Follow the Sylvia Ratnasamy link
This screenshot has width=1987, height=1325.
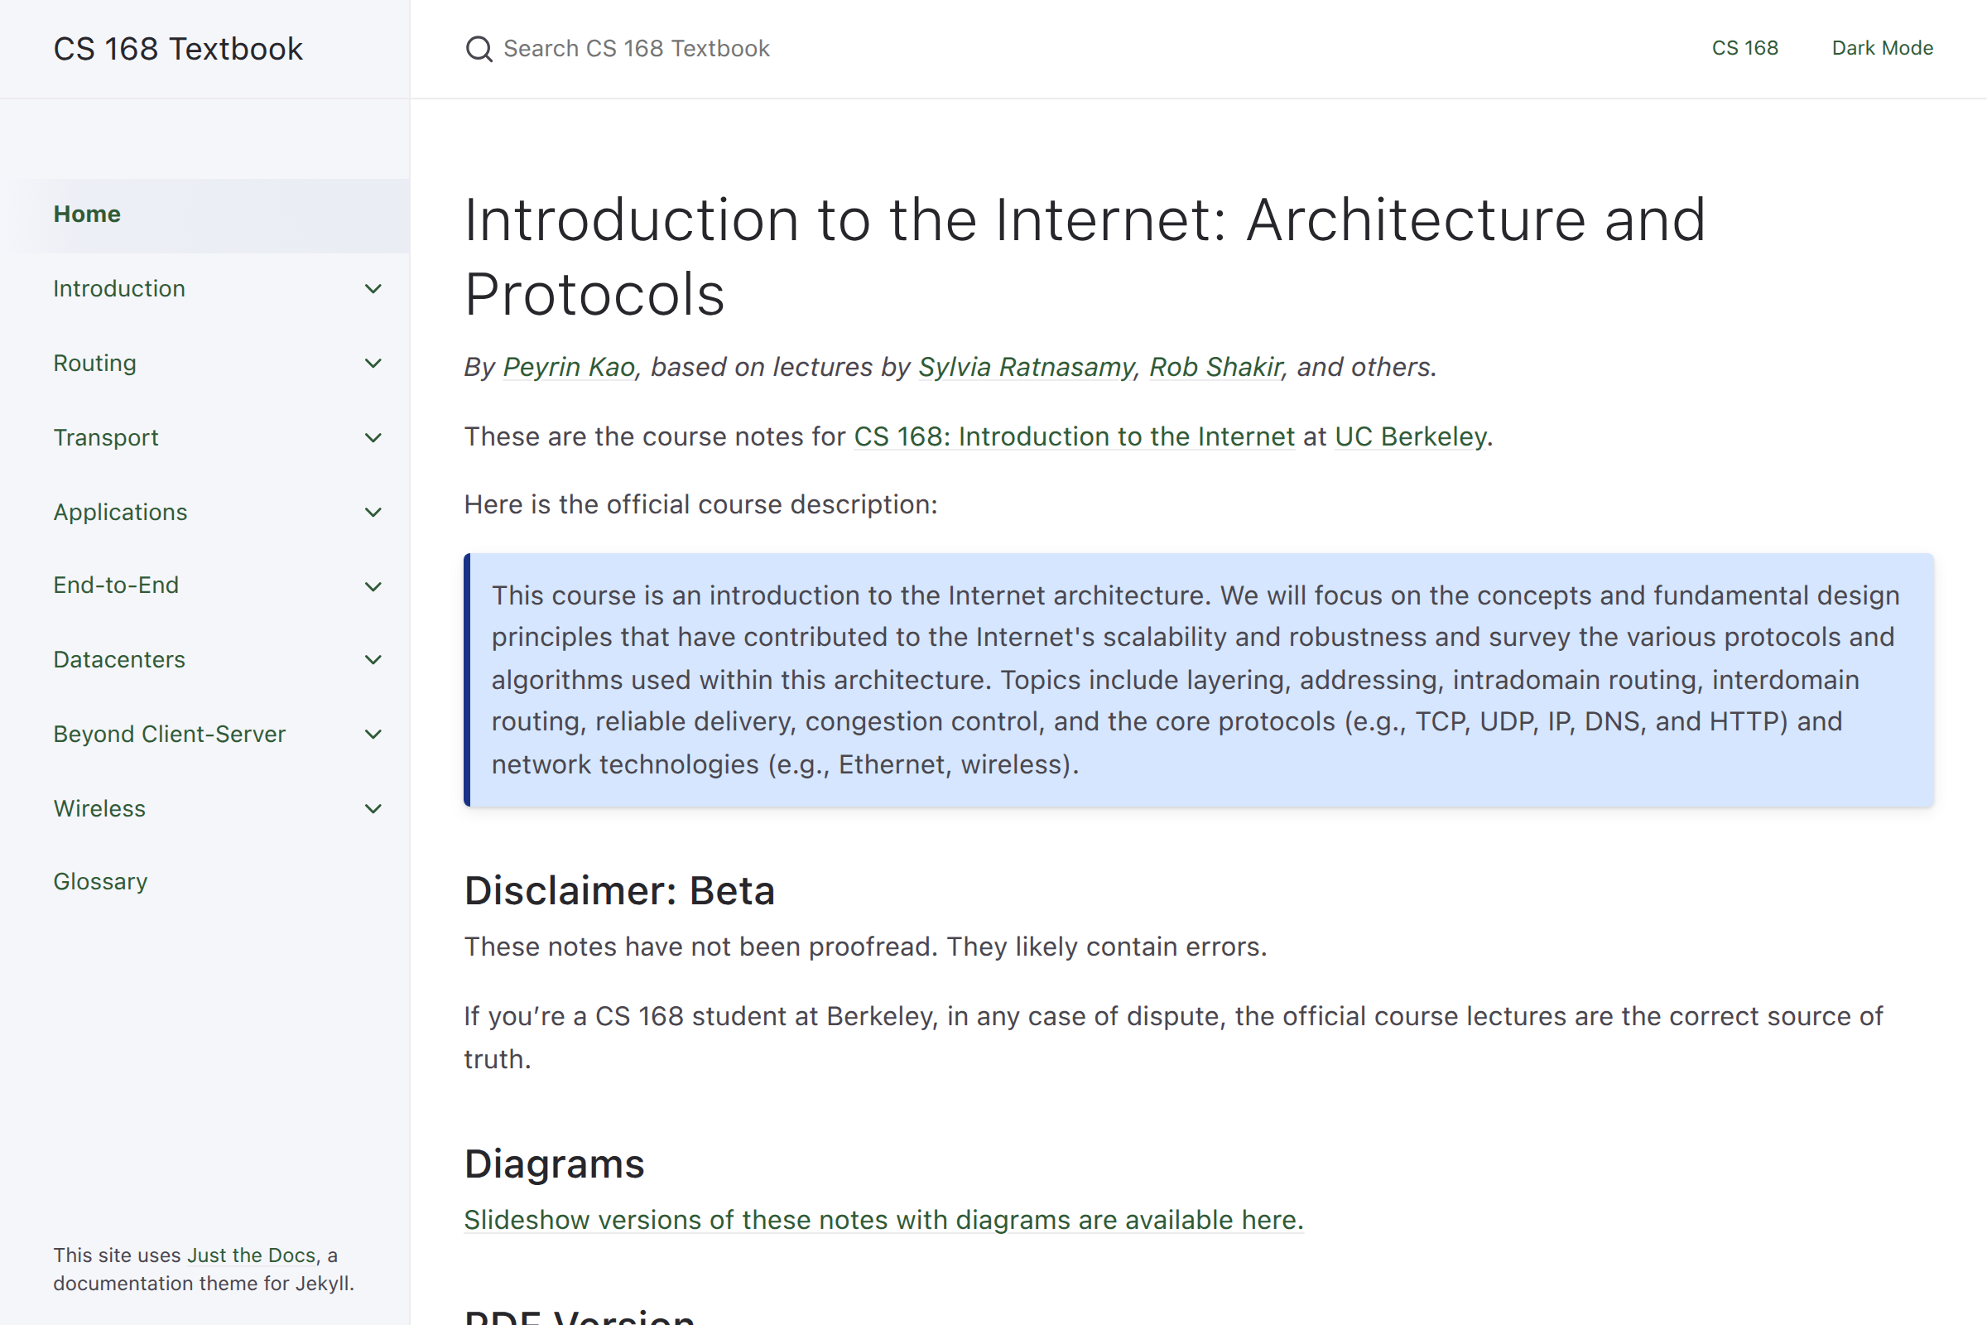point(1027,367)
